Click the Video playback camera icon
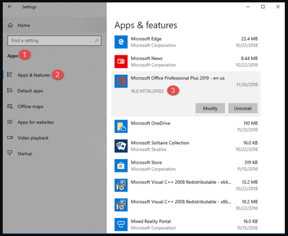The width and height of the screenshot is (288, 236). click(x=10, y=138)
